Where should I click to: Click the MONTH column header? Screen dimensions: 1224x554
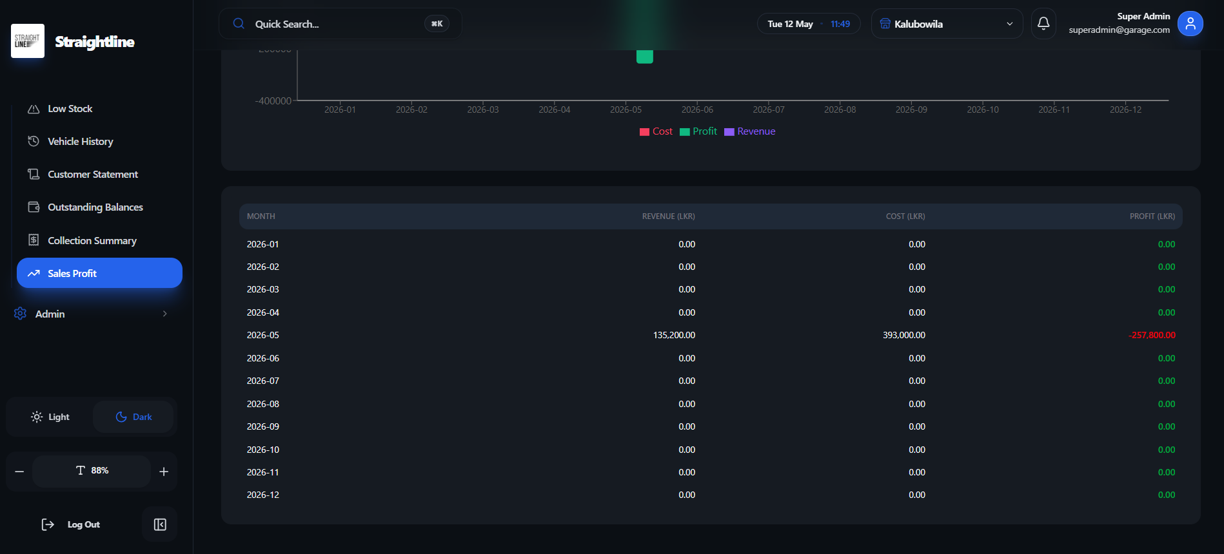tap(261, 216)
